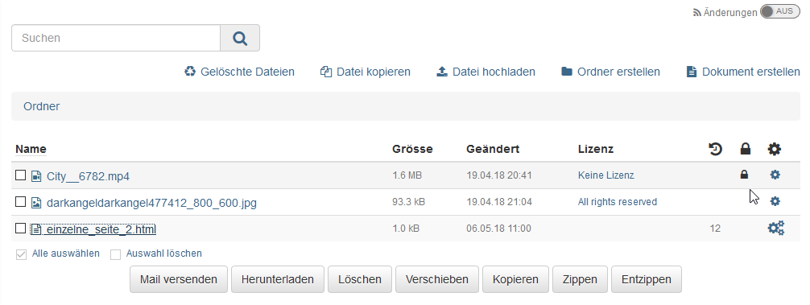The width and height of the screenshot is (810, 305).
Task: Sort by the Name column header
Action: pyautogui.click(x=31, y=149)
